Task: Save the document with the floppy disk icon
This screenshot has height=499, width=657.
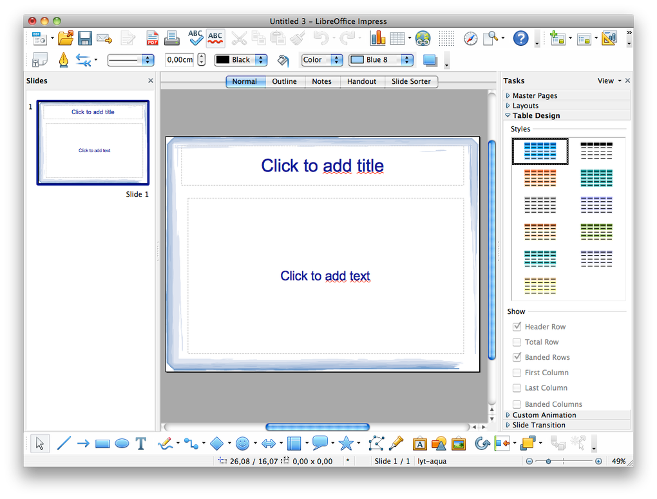Action: [85, 39]
